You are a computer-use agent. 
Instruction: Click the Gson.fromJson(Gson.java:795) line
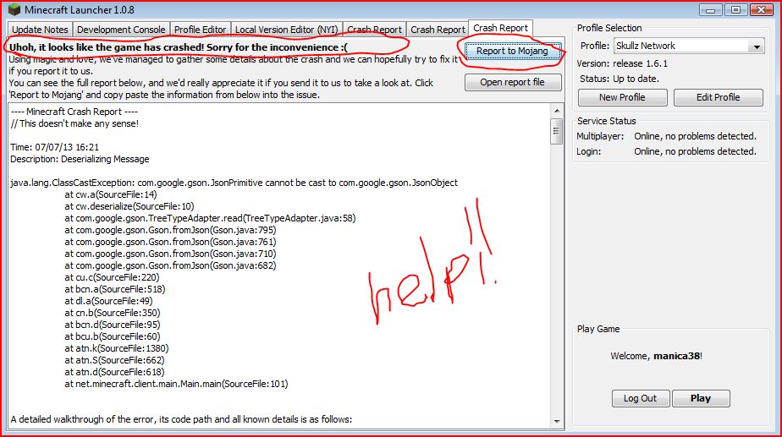coord(170,230)
